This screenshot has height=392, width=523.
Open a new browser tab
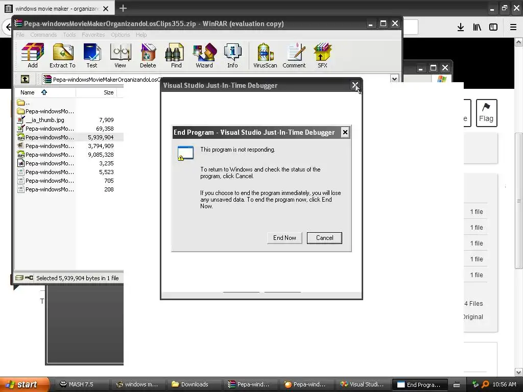123,8
